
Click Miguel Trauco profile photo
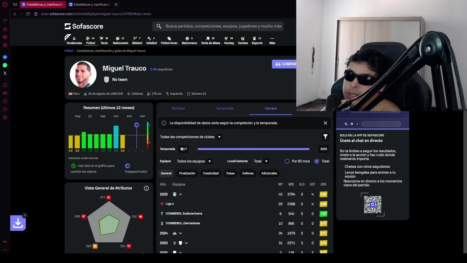pos(83,75)
